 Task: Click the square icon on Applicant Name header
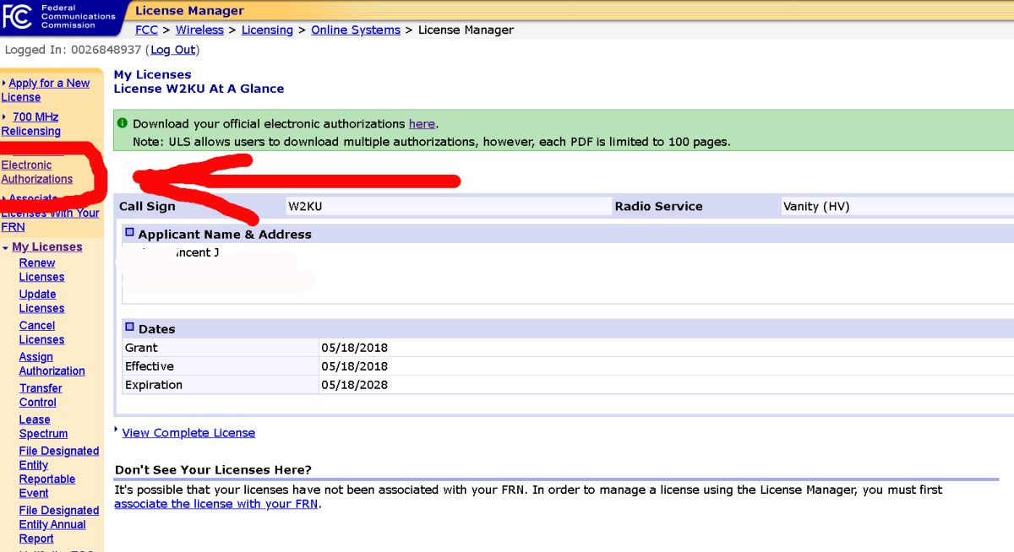click(x=129, y=231)
